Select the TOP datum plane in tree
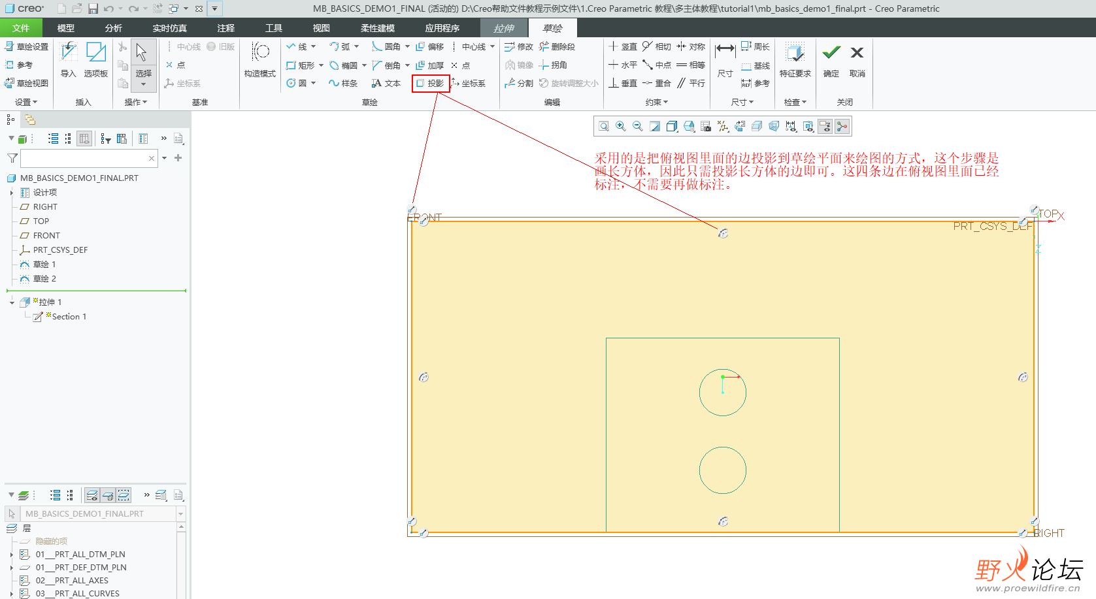 click(35, 221)
